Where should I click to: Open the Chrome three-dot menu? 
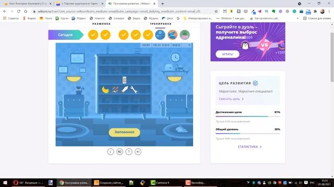(329, 11)
